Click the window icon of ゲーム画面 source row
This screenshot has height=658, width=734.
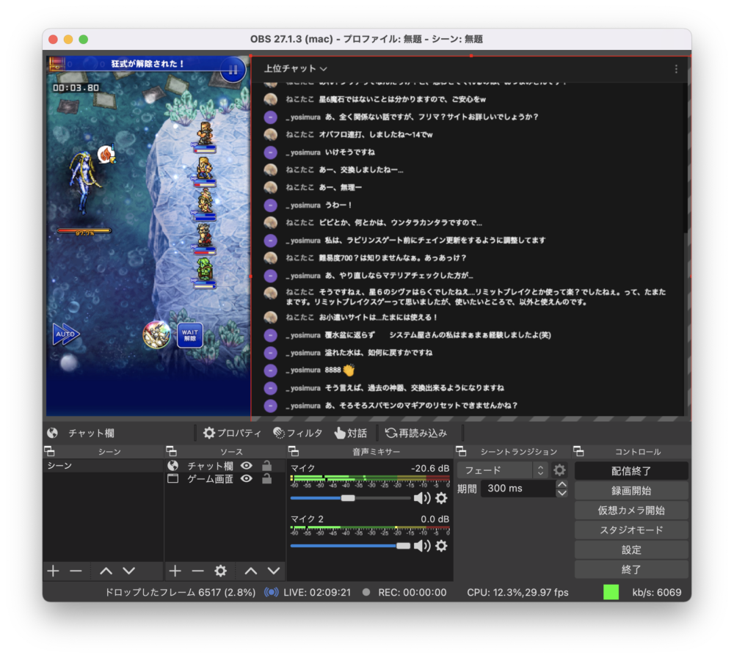[x=173, y=479]
